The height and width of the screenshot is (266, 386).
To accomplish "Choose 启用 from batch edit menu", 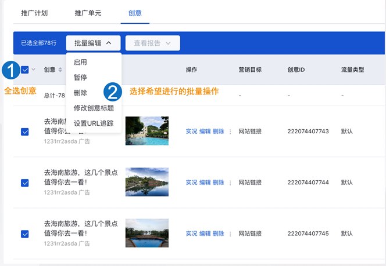I will pos(80,63).
